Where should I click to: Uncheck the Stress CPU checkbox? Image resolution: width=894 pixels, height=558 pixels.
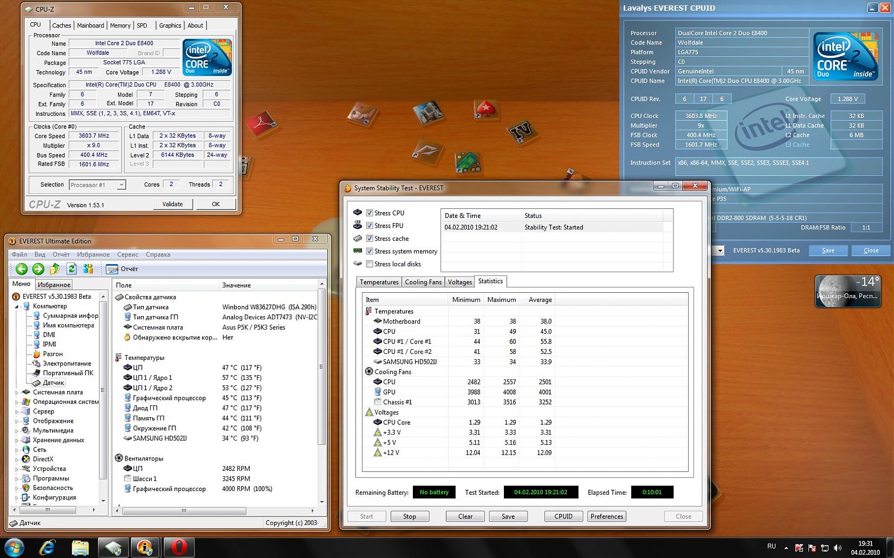pyautogui.click(x=370, y=213)
